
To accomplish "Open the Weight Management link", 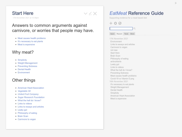I will coord(28,63).
